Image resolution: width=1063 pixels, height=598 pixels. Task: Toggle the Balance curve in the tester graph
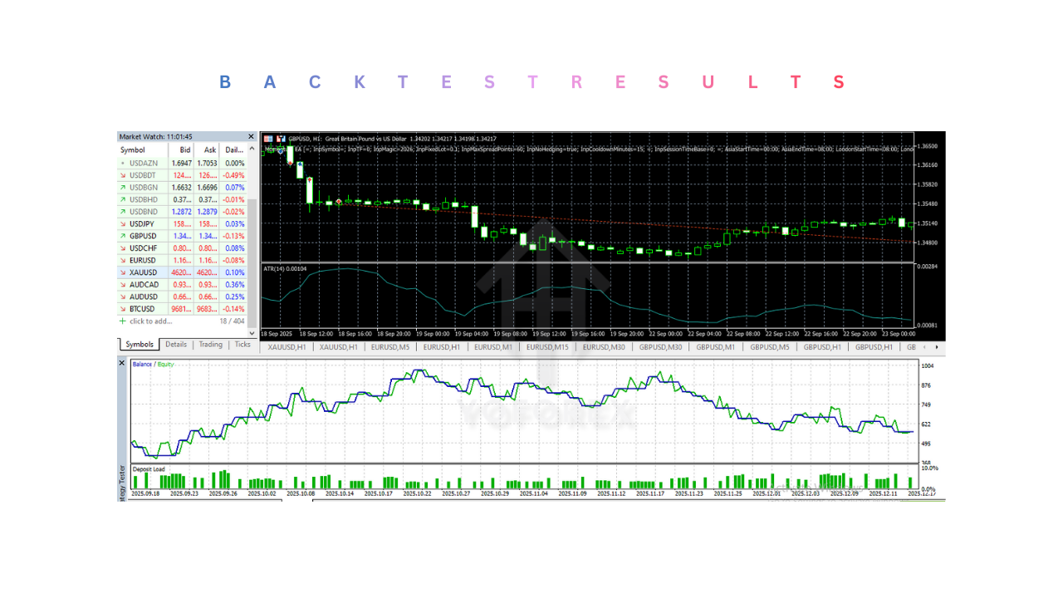coord(143,363)
